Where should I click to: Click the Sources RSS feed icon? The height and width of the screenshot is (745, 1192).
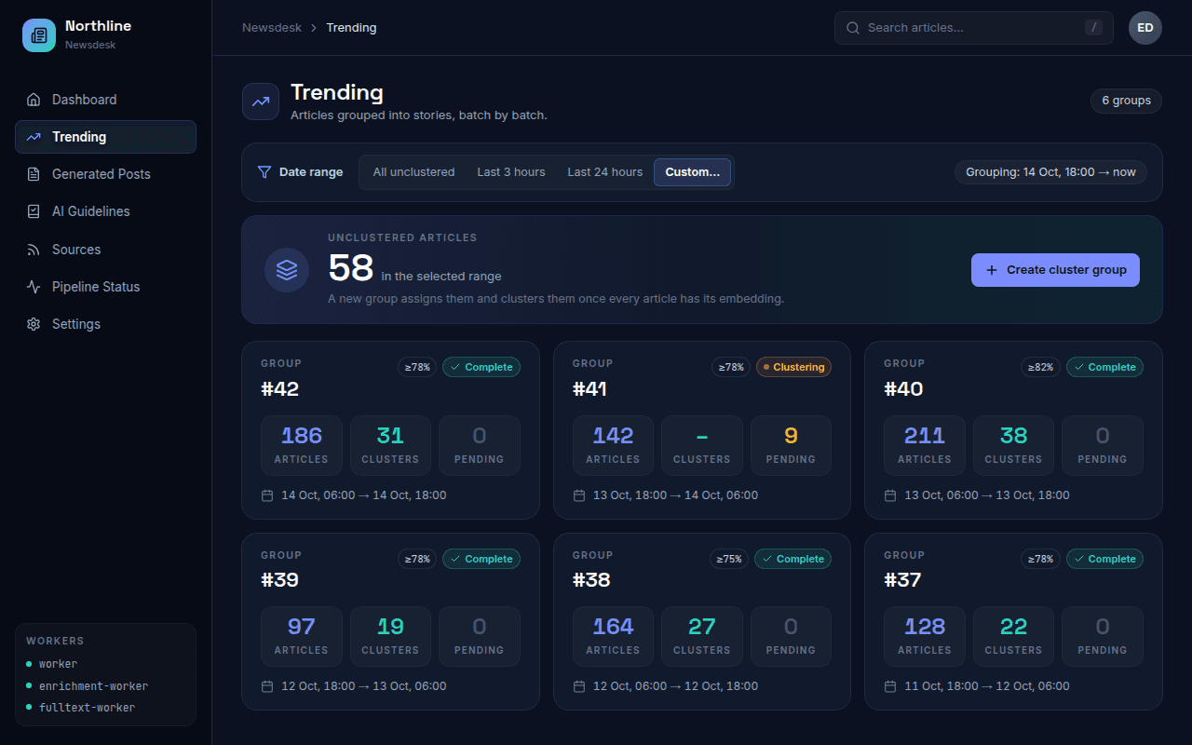pyautogui.click(x=34, y=250)
